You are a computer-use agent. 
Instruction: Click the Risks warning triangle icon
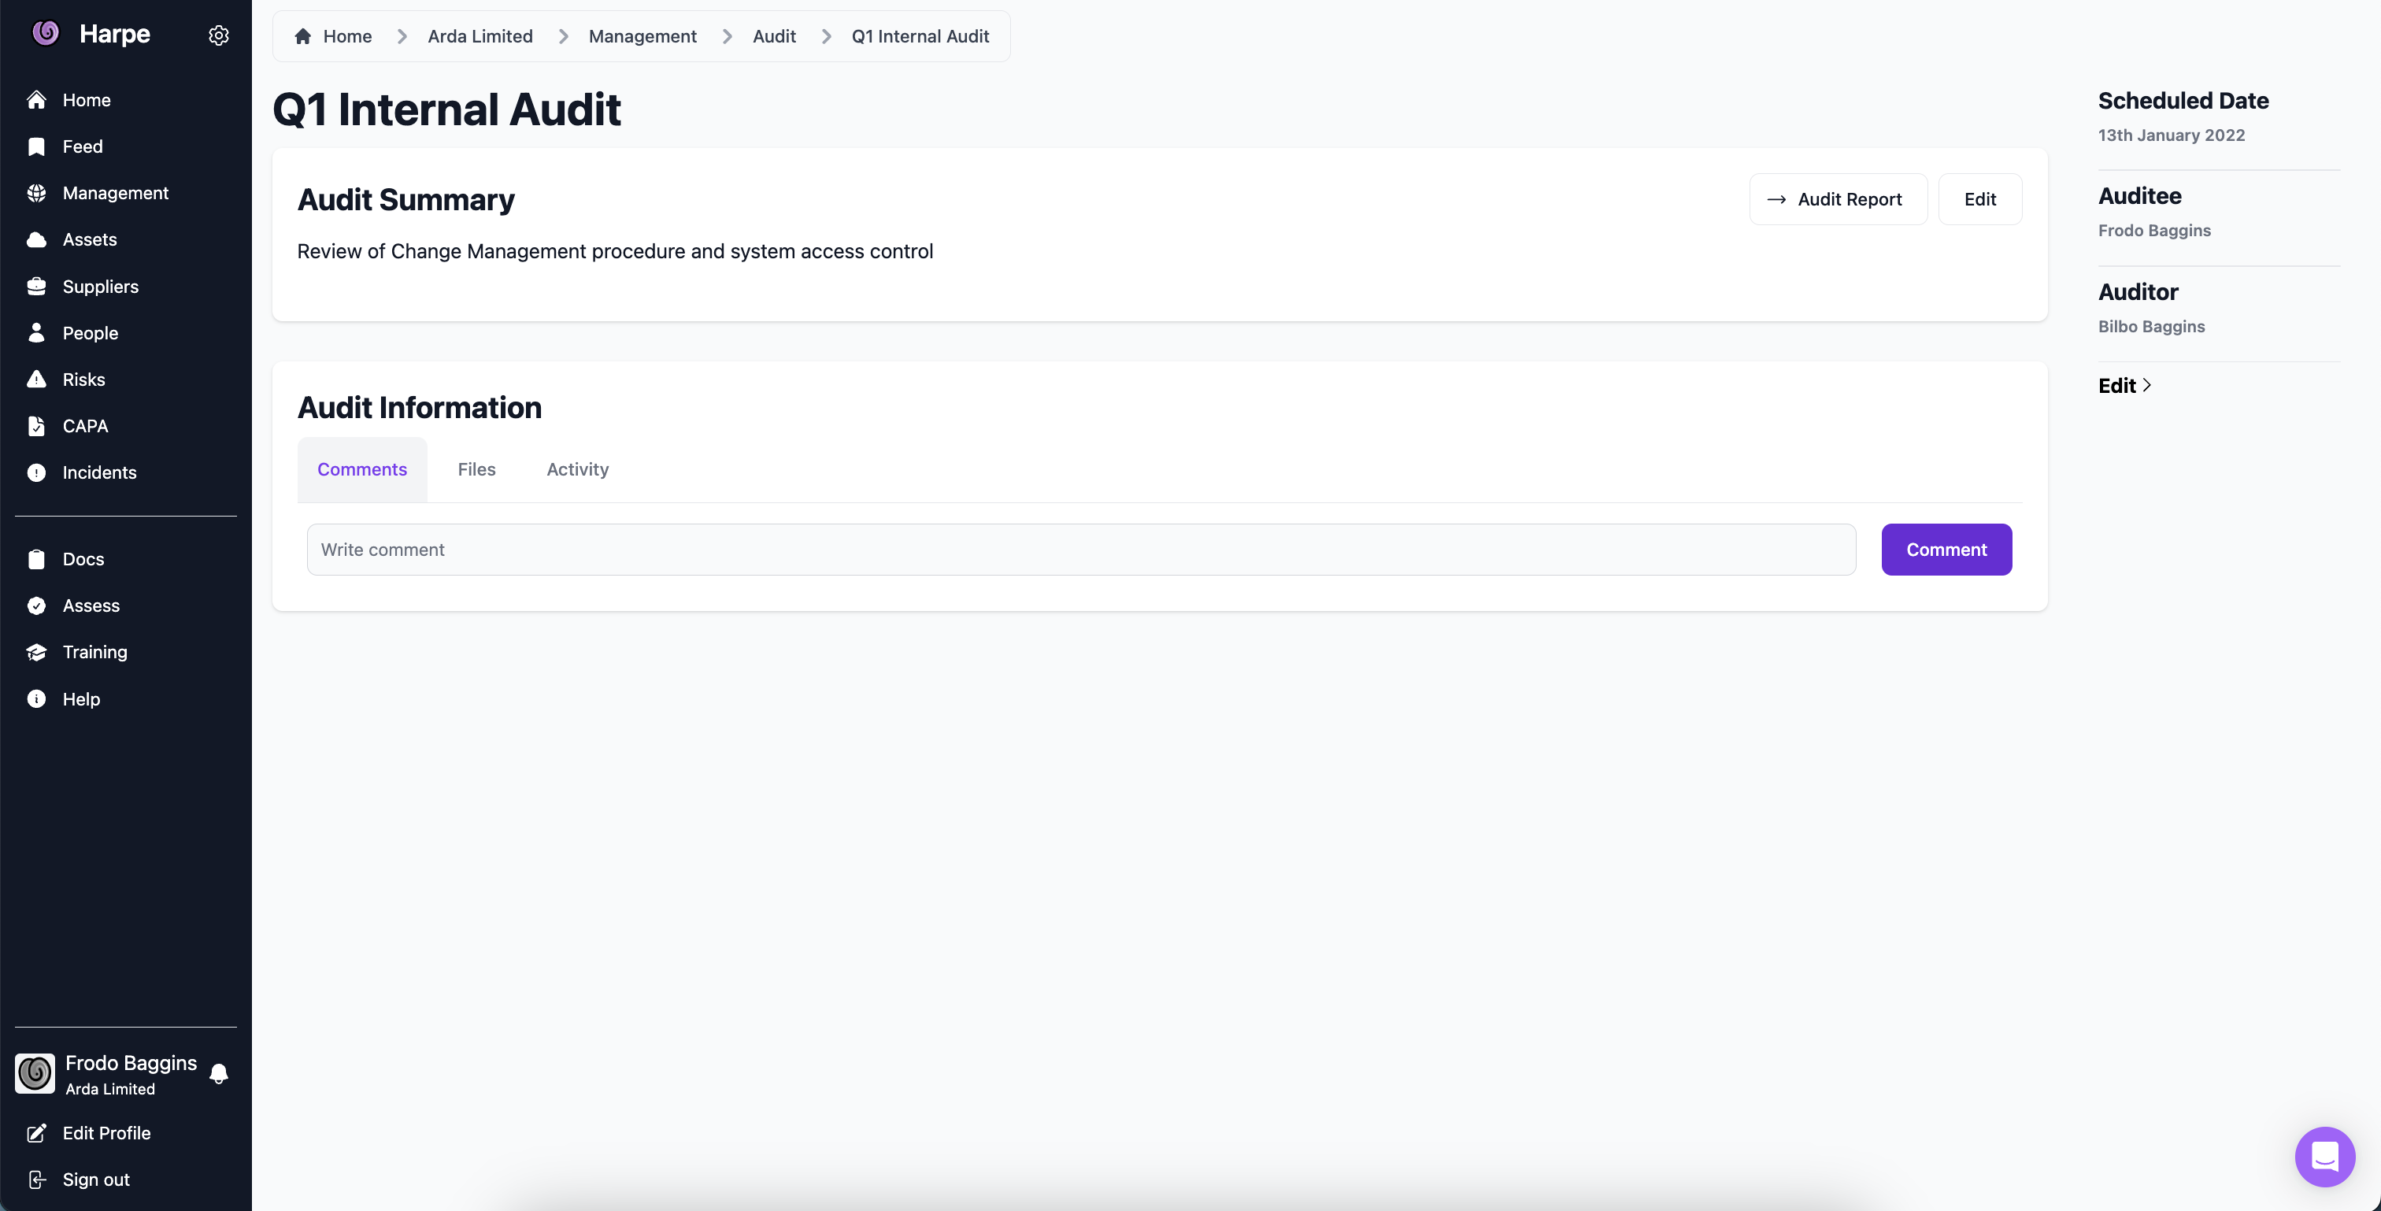[36, 379]
